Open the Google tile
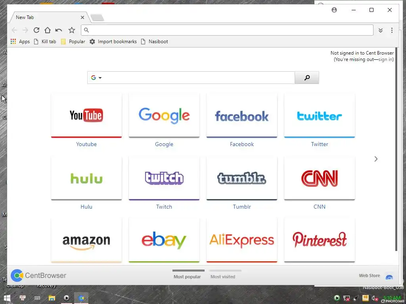This screenshot has height=304, width=406. coord(164,116)
